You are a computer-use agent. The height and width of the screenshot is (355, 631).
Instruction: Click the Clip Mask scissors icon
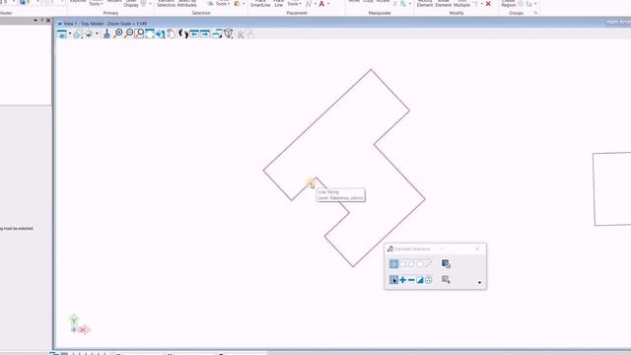tap(241, 35)
